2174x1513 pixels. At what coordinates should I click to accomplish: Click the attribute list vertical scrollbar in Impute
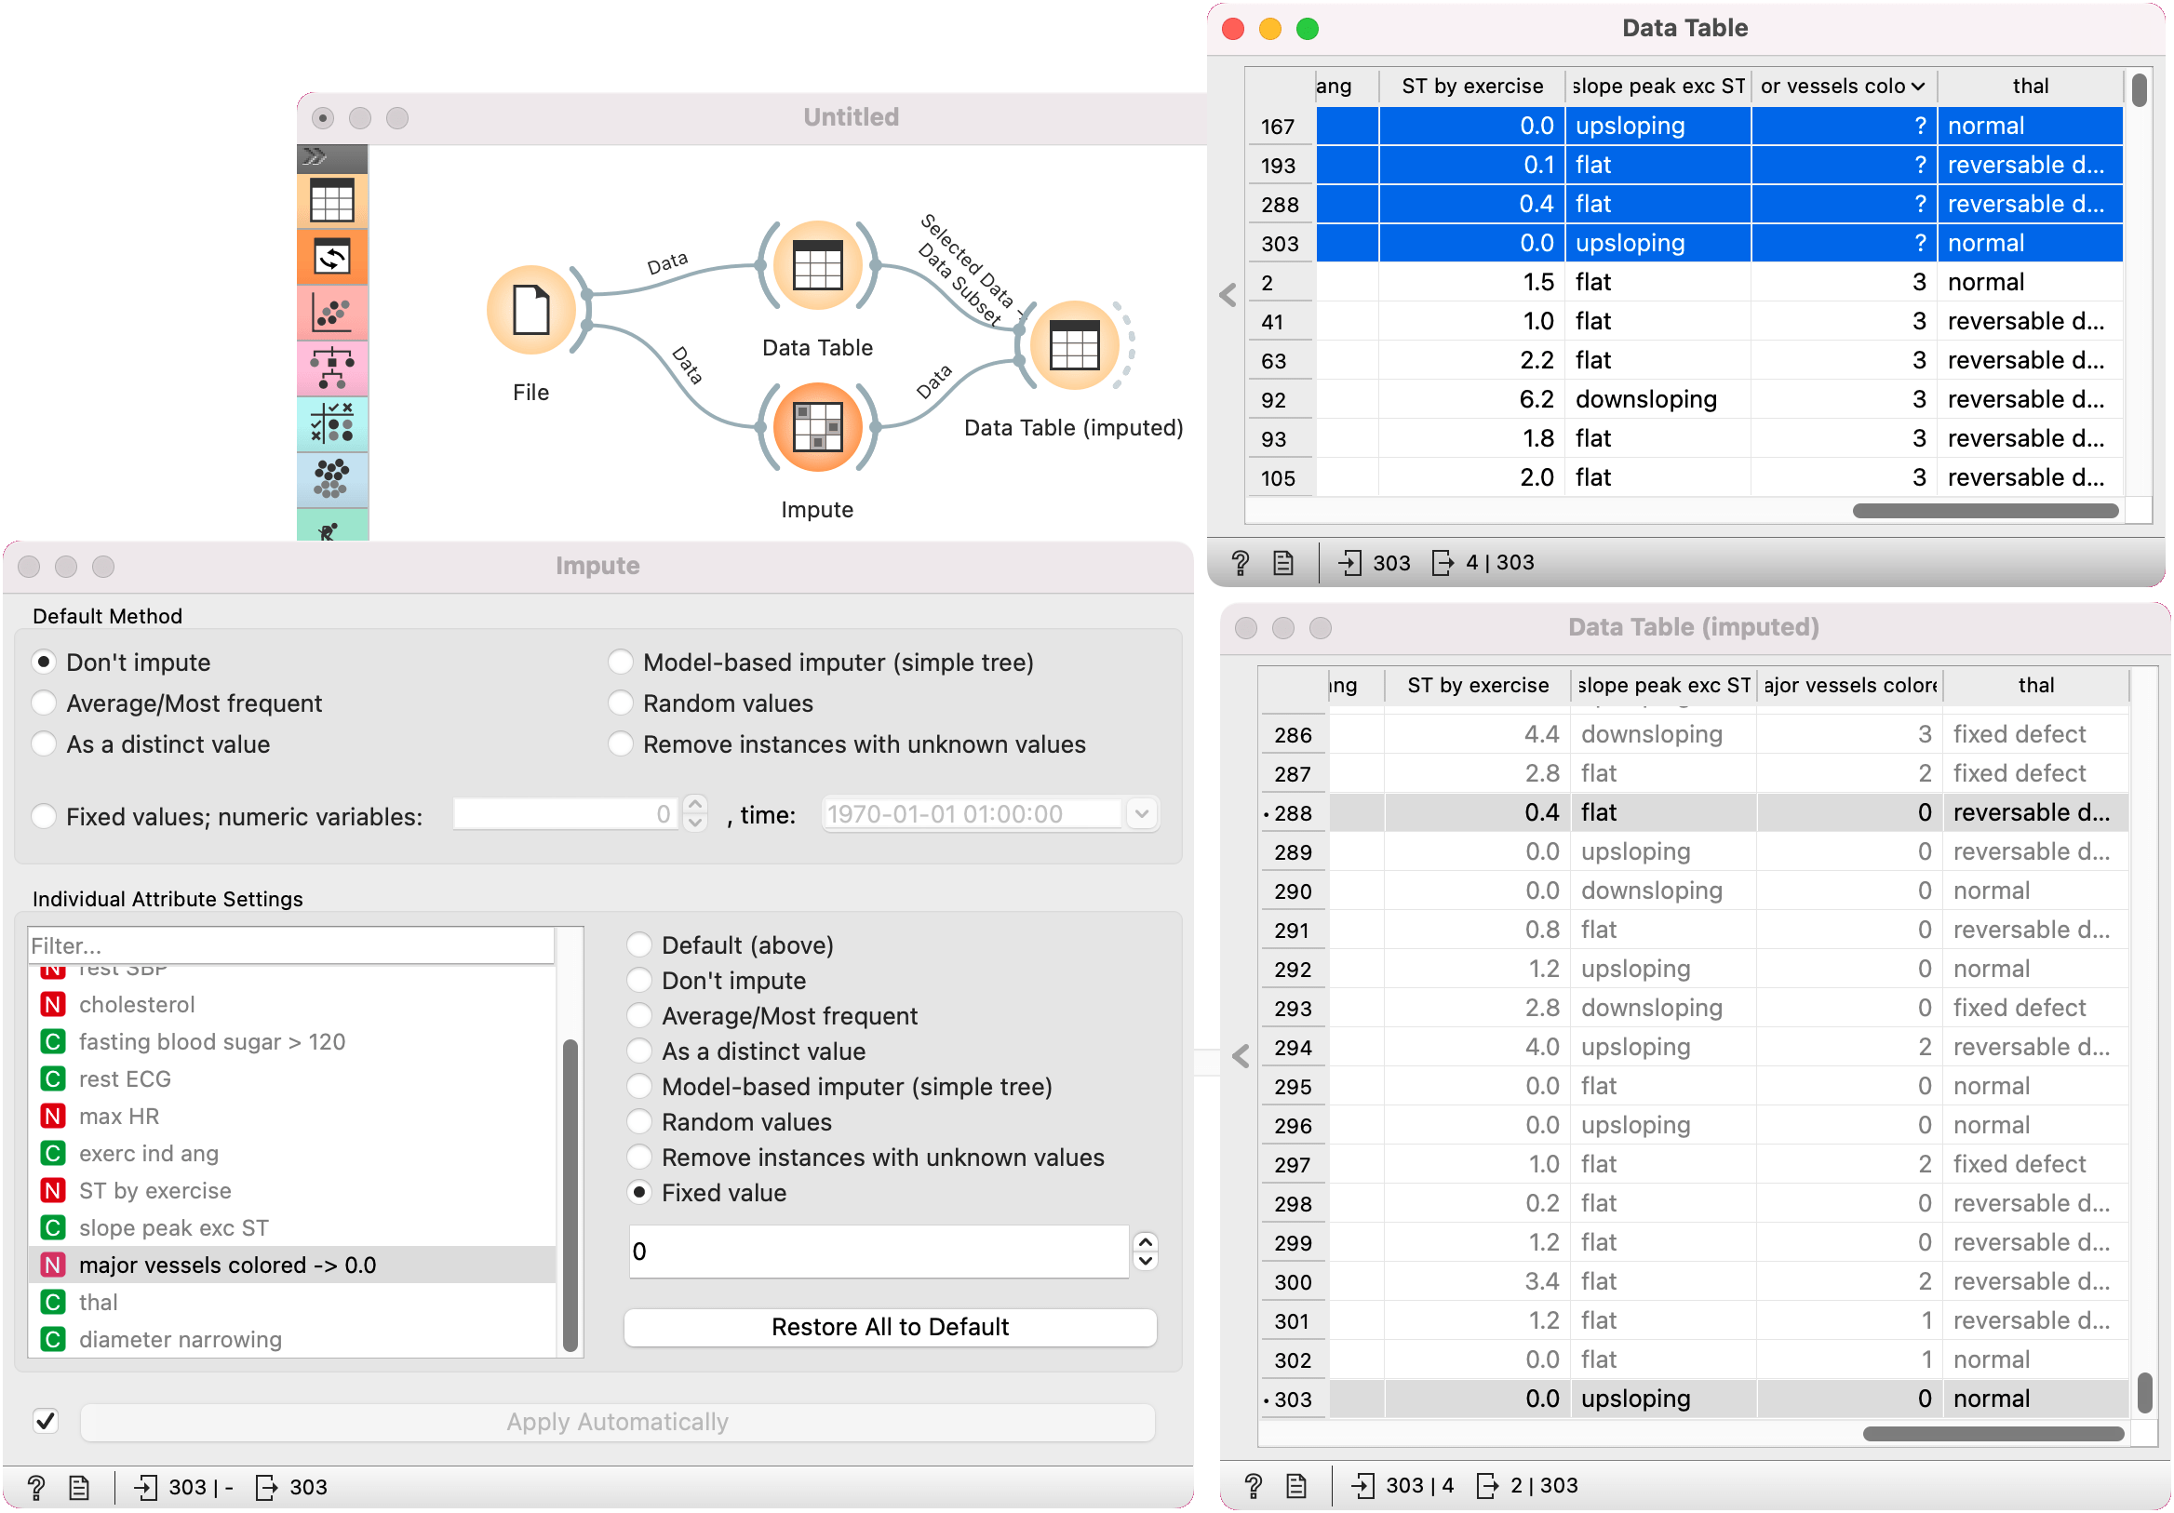click(570, 1196)
